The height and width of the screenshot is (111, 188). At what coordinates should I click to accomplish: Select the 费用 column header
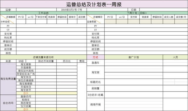coord(82,61)
